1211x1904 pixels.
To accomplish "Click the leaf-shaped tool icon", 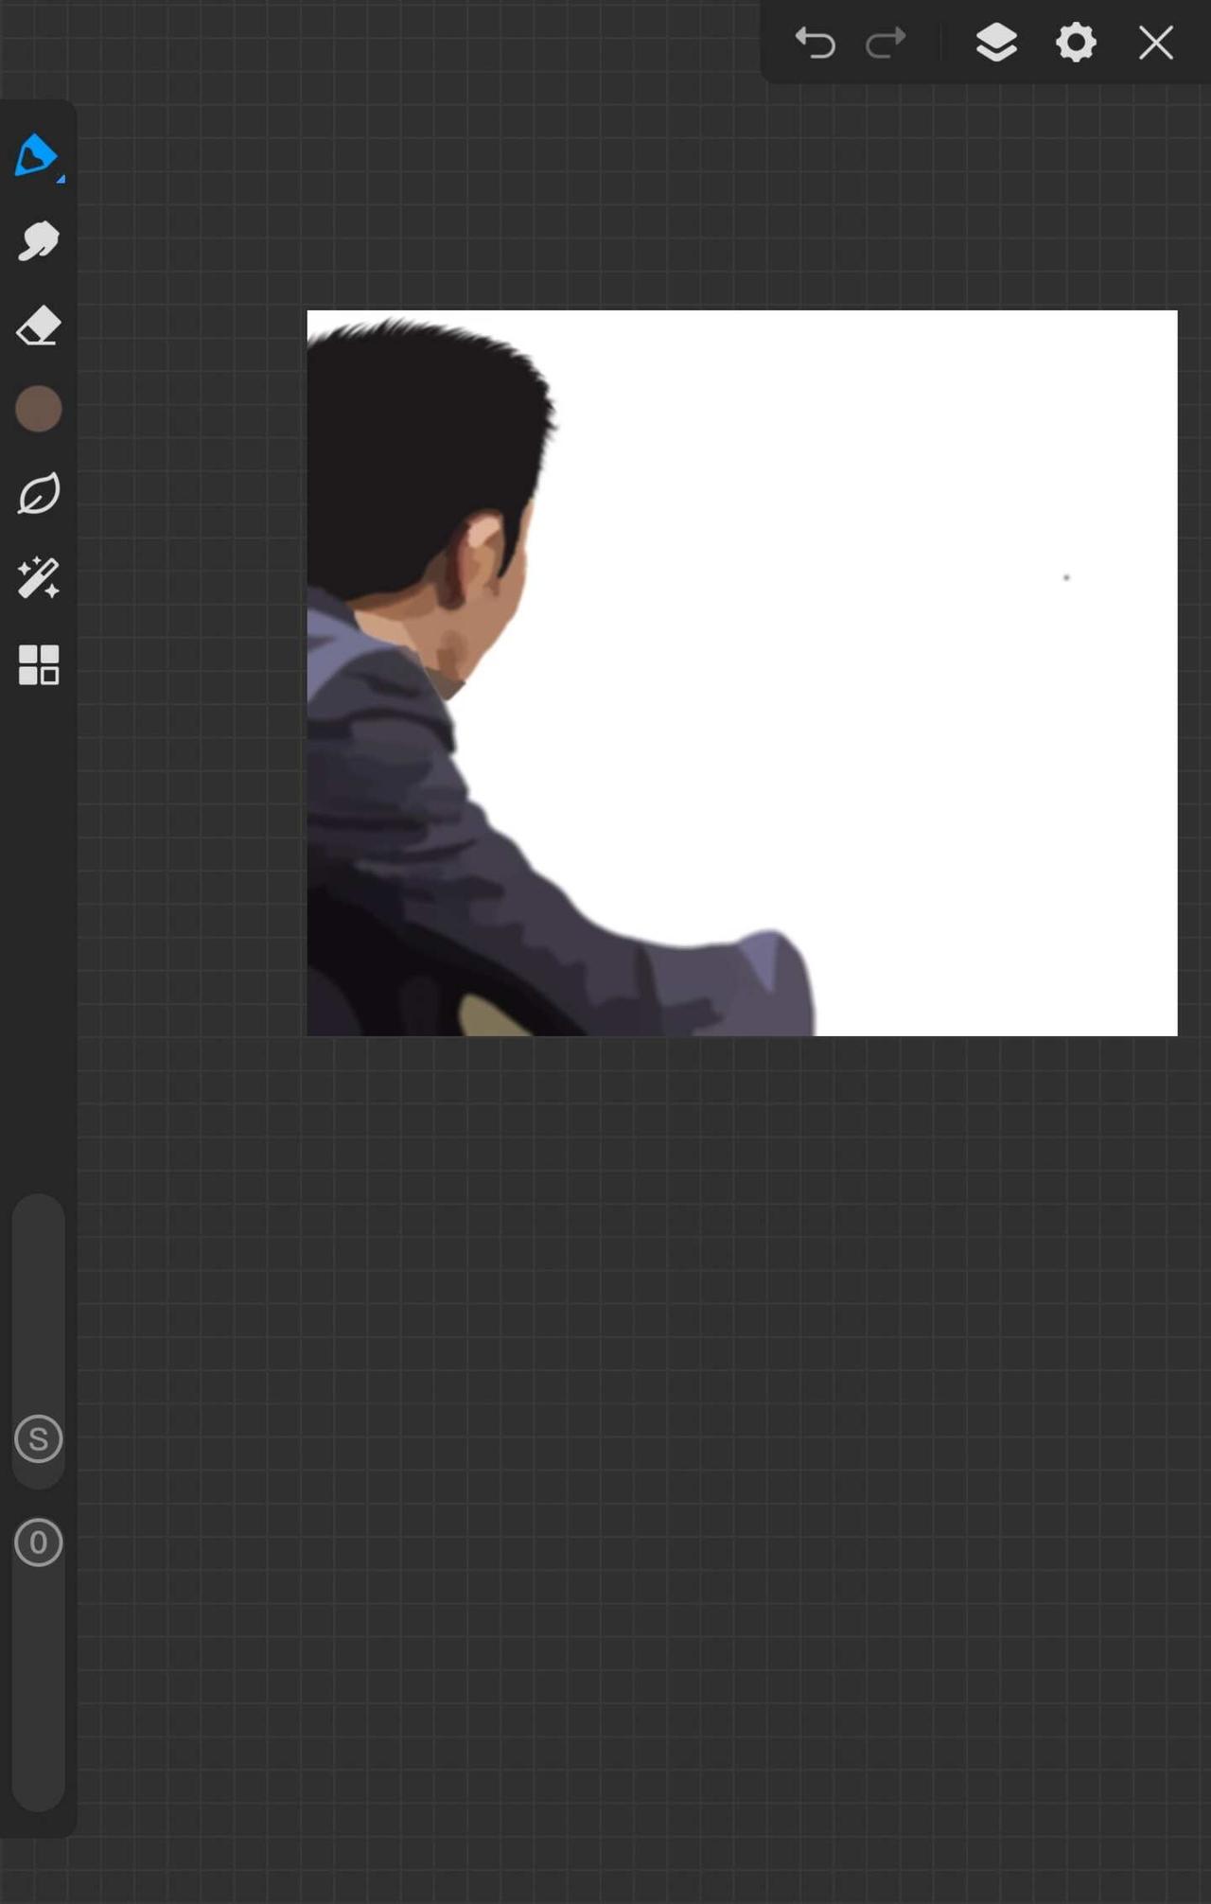I will point(38,494).
